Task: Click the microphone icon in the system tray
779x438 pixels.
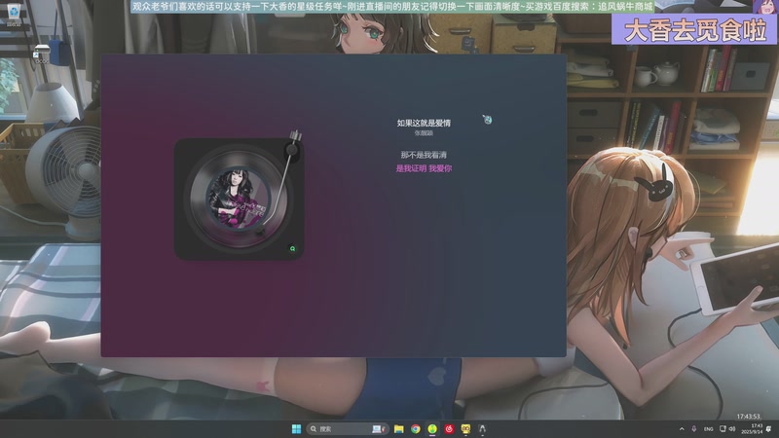Action: [x=694, y=429]
